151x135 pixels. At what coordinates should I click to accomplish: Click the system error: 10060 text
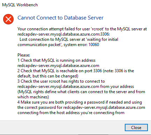tap(81, 45)
